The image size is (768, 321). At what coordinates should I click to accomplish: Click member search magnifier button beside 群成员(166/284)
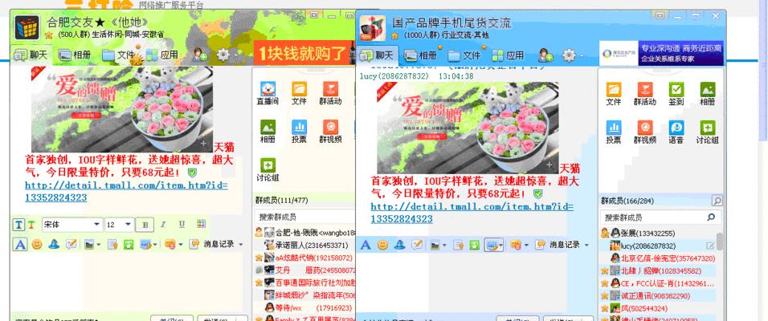[x=717, y=201]
